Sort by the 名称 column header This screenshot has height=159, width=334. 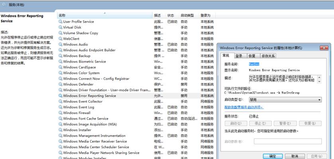[x=105, y=16]
